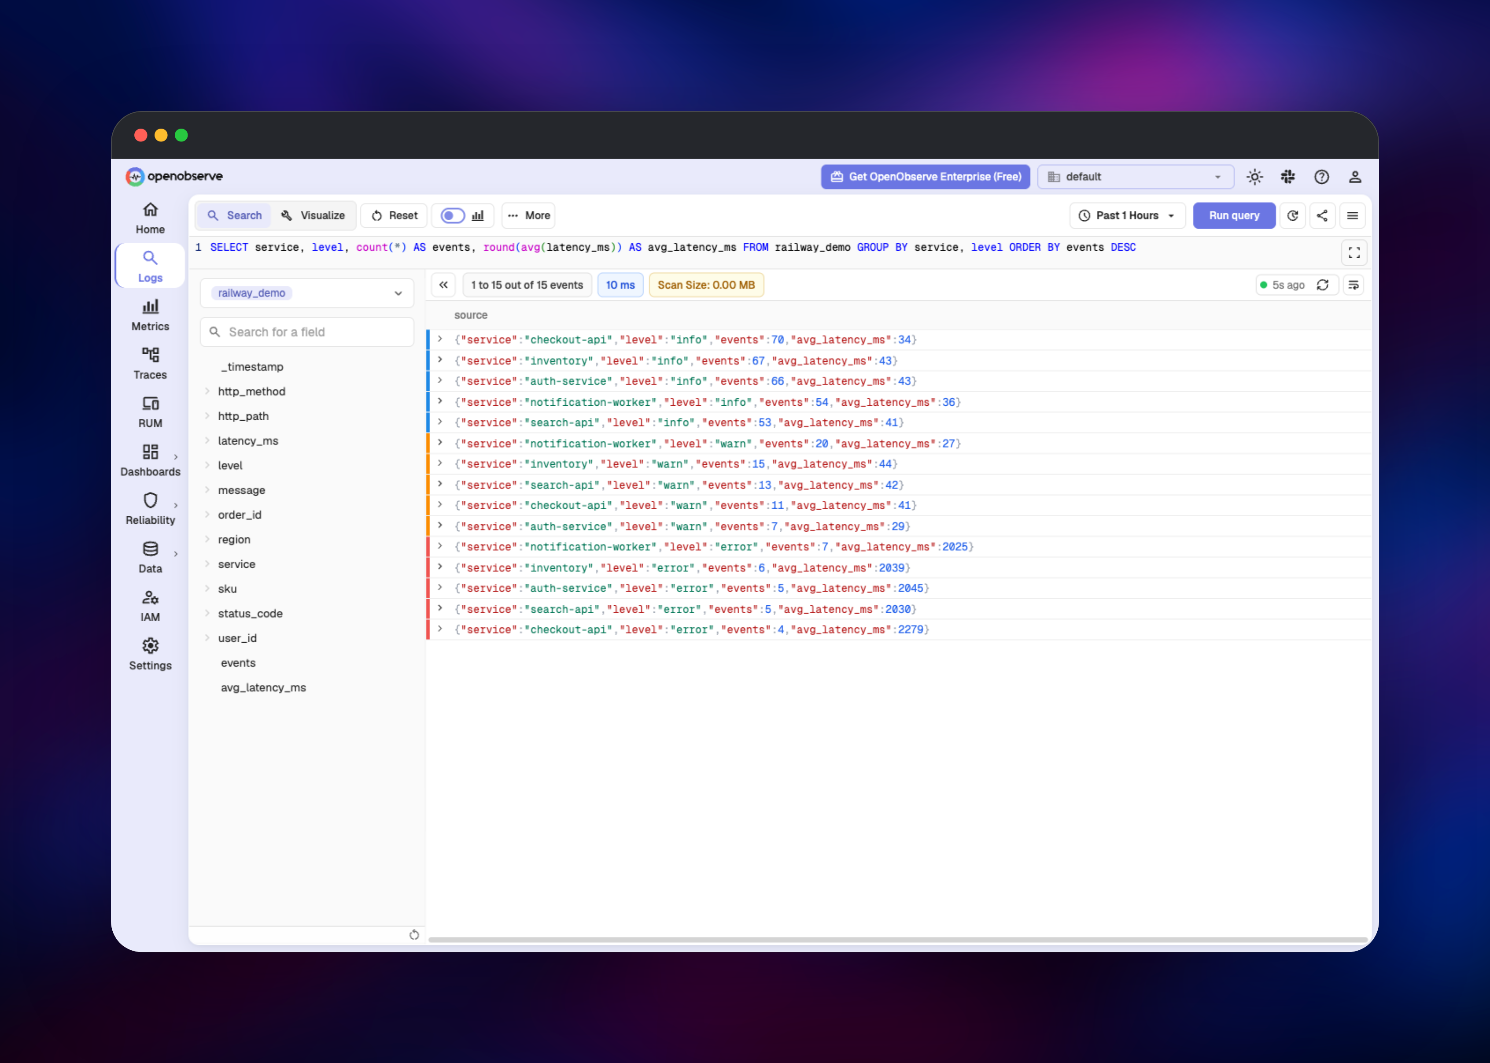Open the RUM section
Viewport: 1490px width, 1063px height.
[150, 412]
